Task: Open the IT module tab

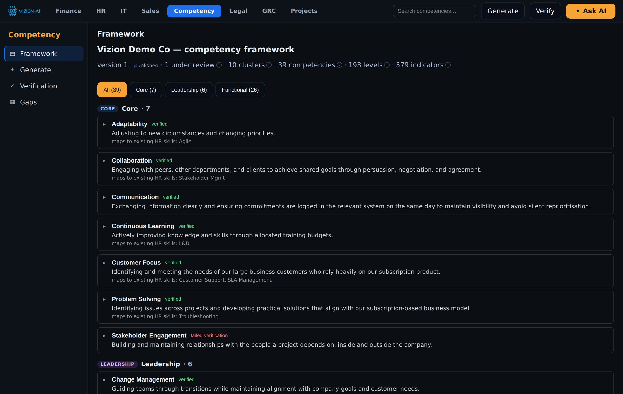Action: 124,11
